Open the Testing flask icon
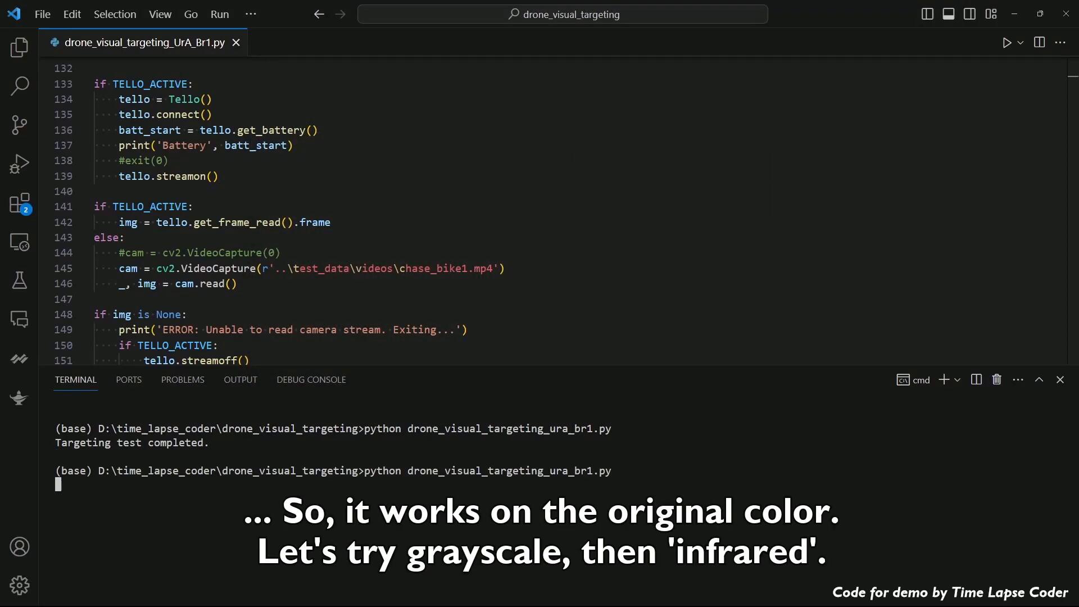This screenshot has width=1079, height=607. click(x=20, y=280)
